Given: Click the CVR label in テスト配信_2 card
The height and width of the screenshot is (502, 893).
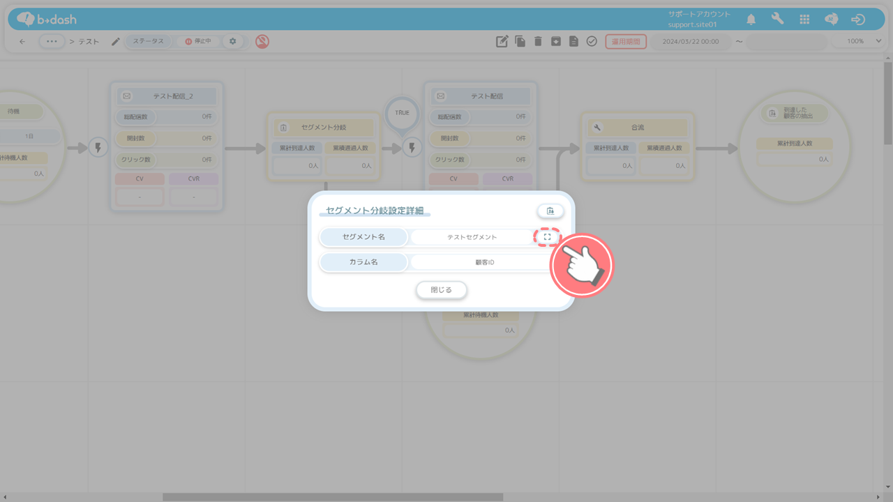Looking at the screenshot, I should point(194,179).
